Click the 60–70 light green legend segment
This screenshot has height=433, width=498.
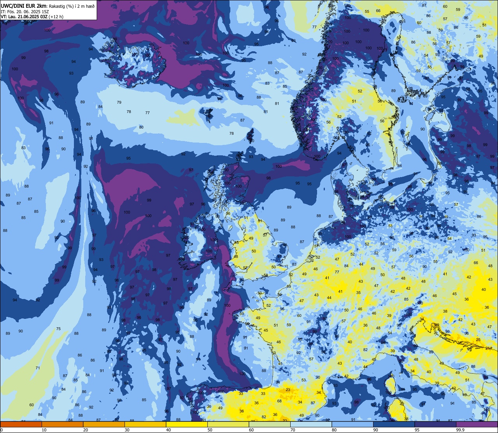click(x=270, y=424)
